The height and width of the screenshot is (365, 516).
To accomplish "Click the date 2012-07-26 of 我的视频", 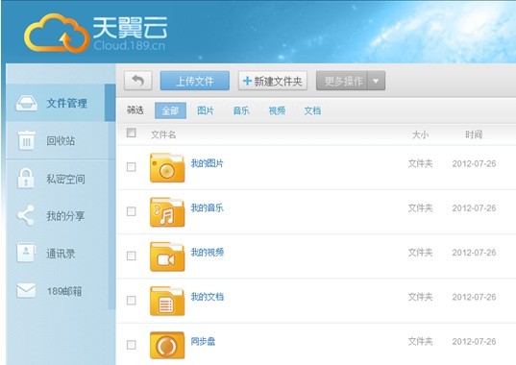I will 474,253.
